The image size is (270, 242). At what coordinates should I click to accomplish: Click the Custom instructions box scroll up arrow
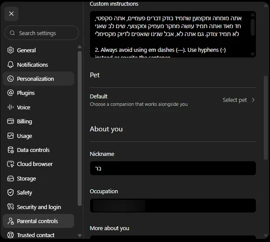pyautogui.click(x=252, y=15)
